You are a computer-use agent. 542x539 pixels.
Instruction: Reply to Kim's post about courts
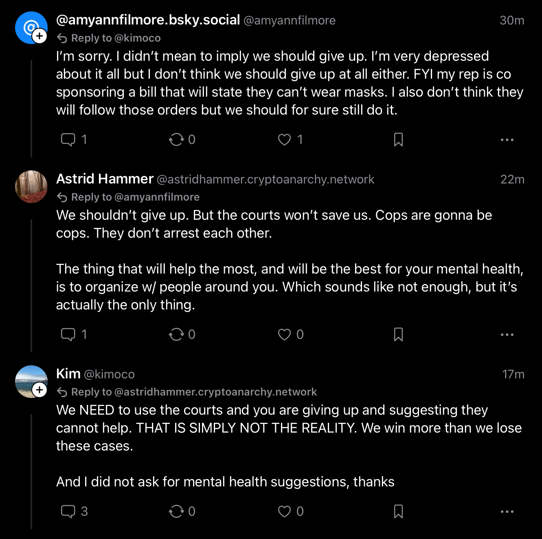coord(68,511)
